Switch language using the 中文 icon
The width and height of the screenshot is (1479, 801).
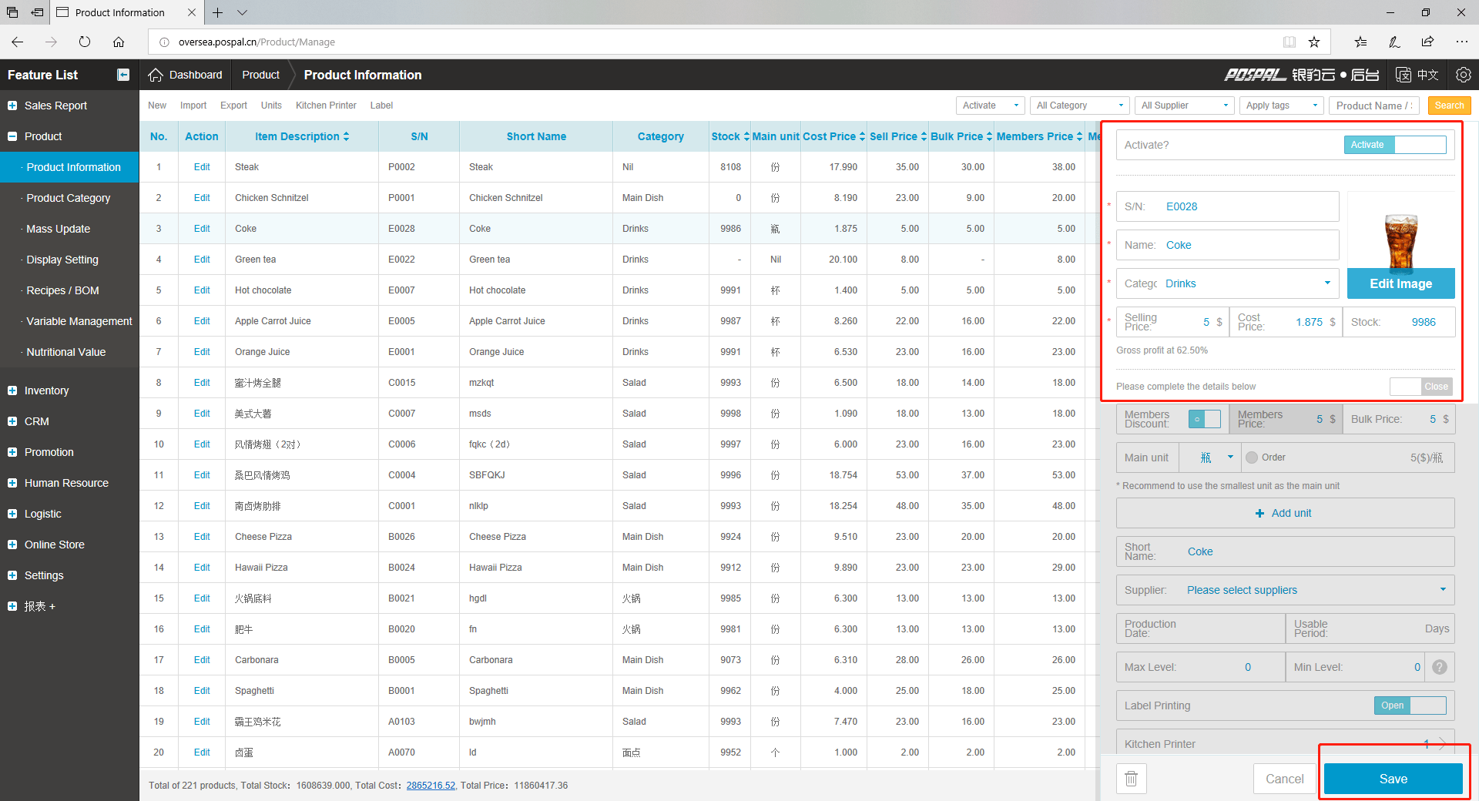(1417, 75)
